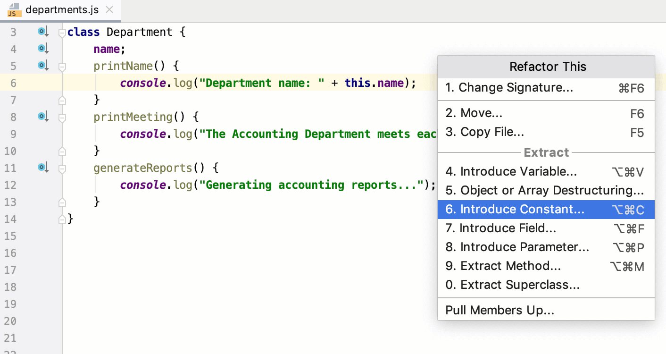Click the gutter icon next to generateReports method

pyautogui.click(x=42, y=167)
